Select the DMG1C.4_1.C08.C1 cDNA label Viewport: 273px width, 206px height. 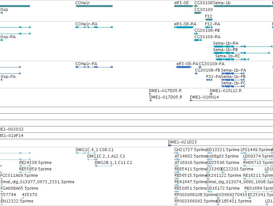tap(95, 150)
